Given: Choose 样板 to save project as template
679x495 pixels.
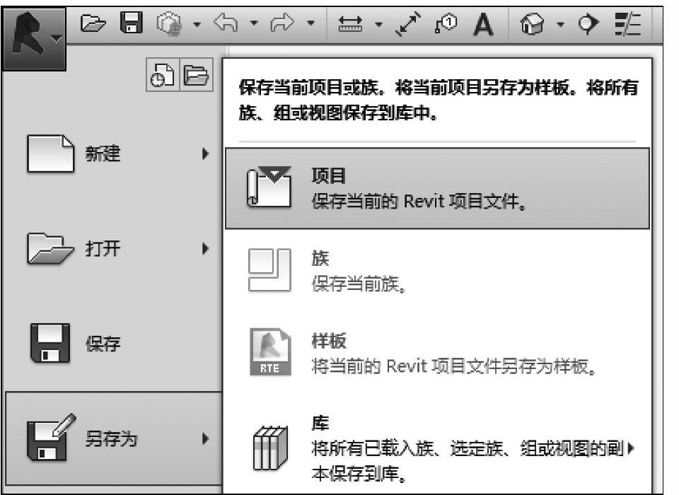Looking at the screenshot, I should [437, 354].
